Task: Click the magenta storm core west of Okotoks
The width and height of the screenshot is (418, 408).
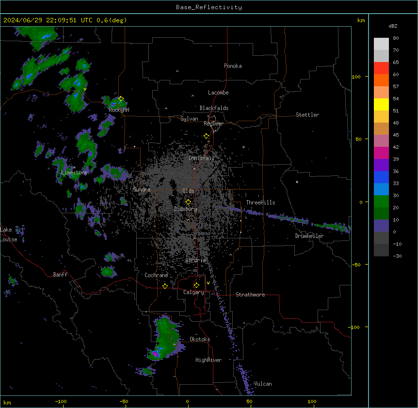Action: point(155,354)
